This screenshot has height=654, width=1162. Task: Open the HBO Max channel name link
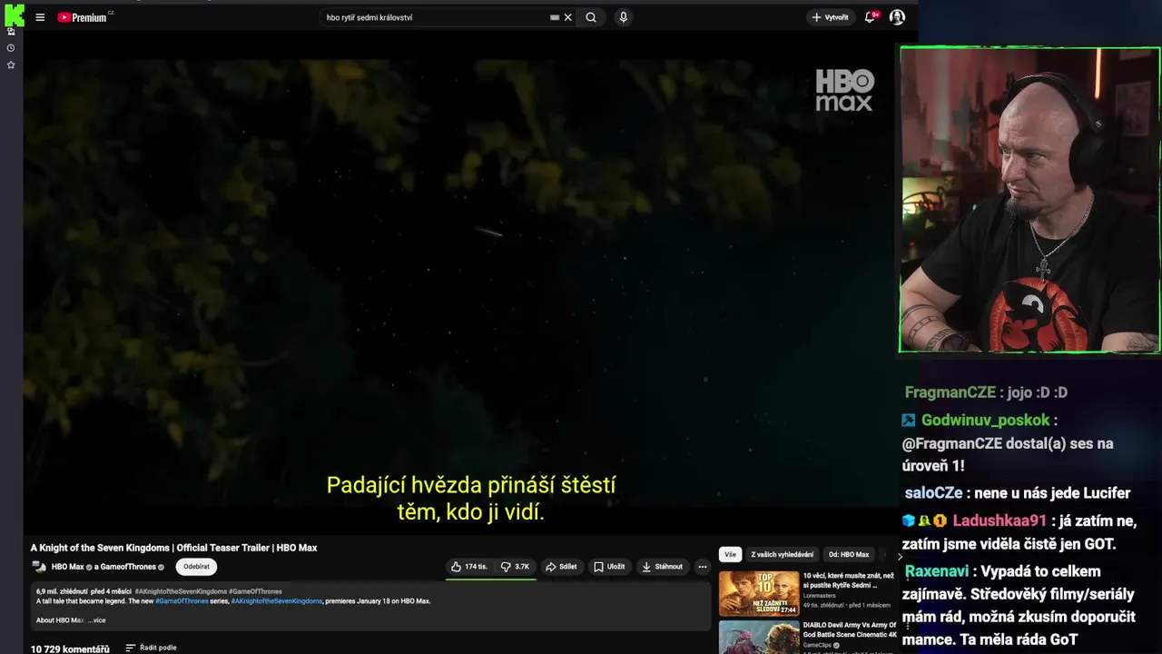67,567
